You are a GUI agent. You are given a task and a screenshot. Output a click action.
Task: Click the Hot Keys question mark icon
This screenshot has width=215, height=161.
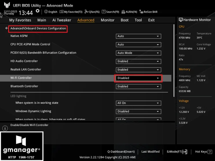click(210, 152)
